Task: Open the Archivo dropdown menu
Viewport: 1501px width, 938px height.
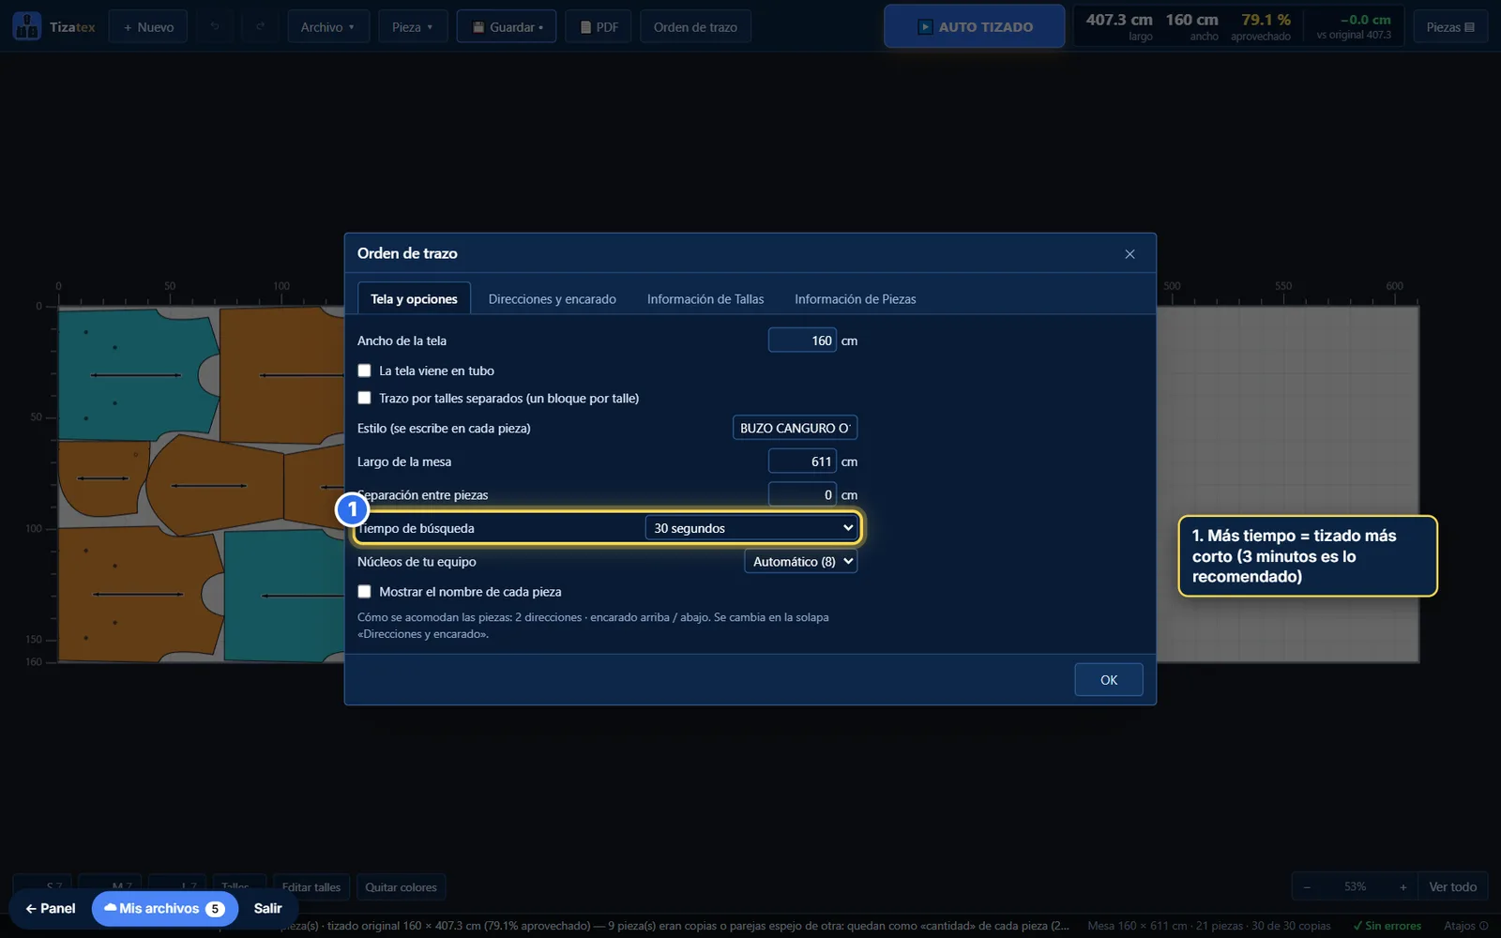Action: pos(327,27)
